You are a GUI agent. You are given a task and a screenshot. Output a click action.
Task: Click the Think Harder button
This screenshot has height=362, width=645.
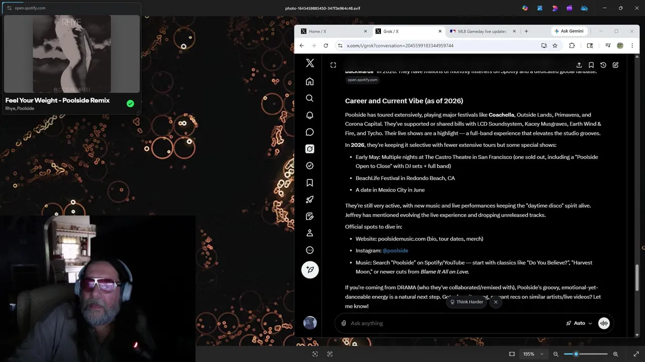467,302
